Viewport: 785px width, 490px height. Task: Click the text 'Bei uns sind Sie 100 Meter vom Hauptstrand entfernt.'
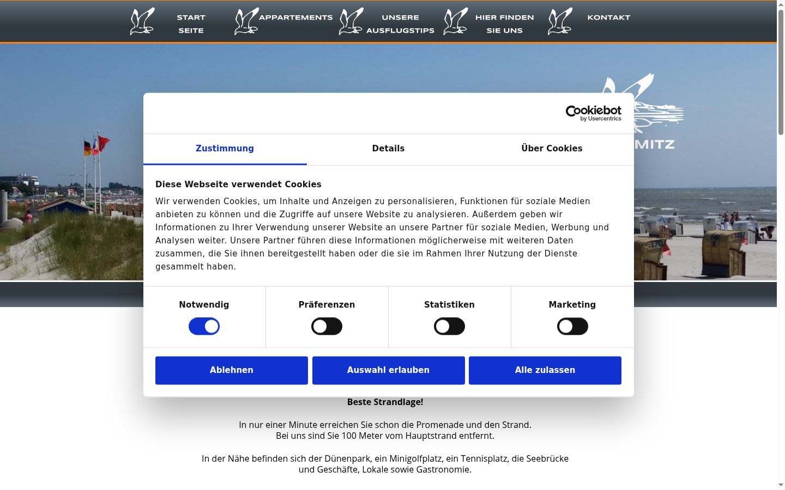(x=385, y=436)
